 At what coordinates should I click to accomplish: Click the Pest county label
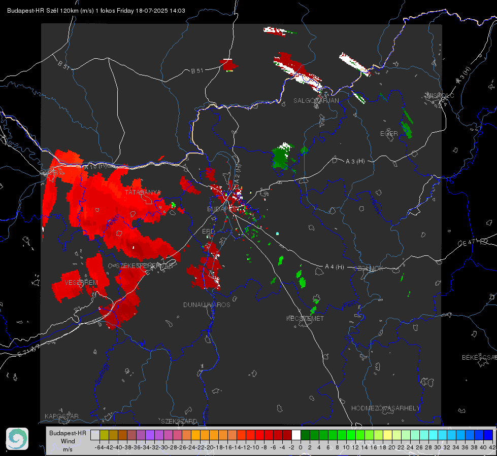[350, 305]
